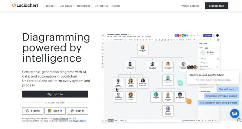Open the Liberation Sans font dropdown
Viewport: 242px width, 129px height.
119,40
